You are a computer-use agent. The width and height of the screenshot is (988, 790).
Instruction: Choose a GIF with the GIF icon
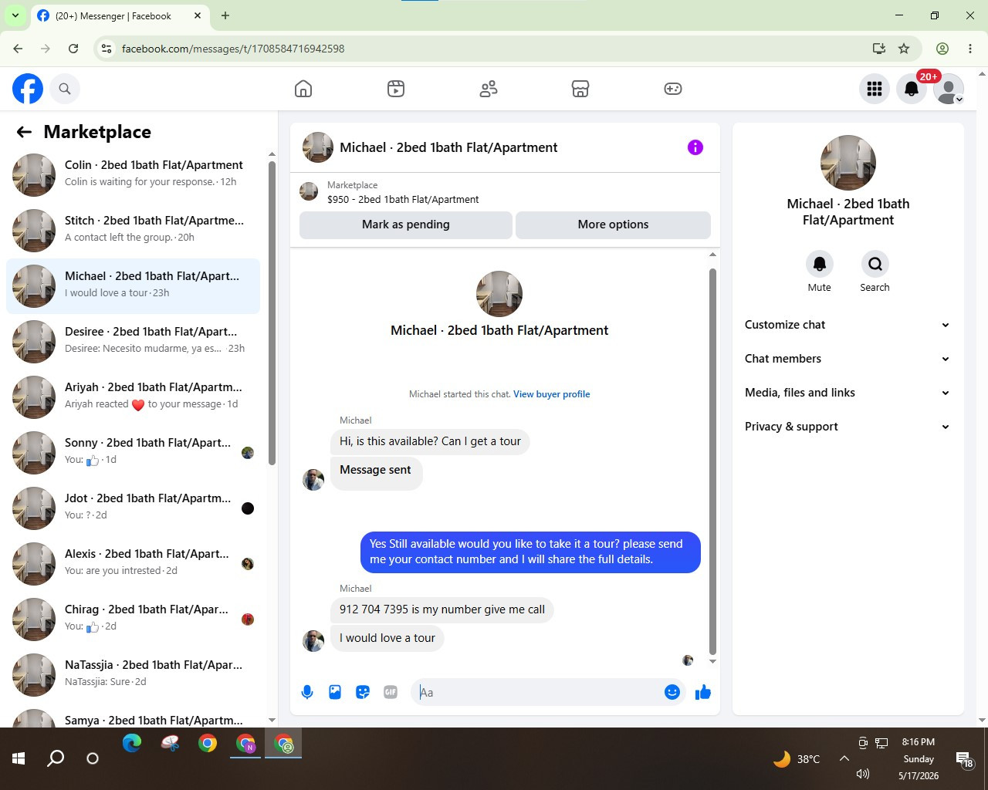tap(391, 692)
